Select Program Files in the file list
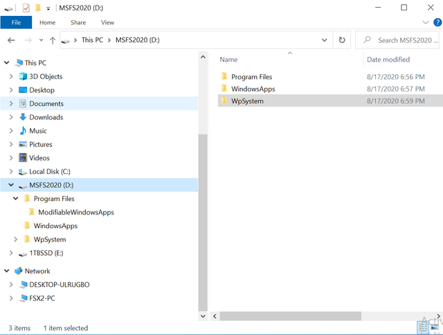The image size is (443, 335). click(x=251, y=77)
